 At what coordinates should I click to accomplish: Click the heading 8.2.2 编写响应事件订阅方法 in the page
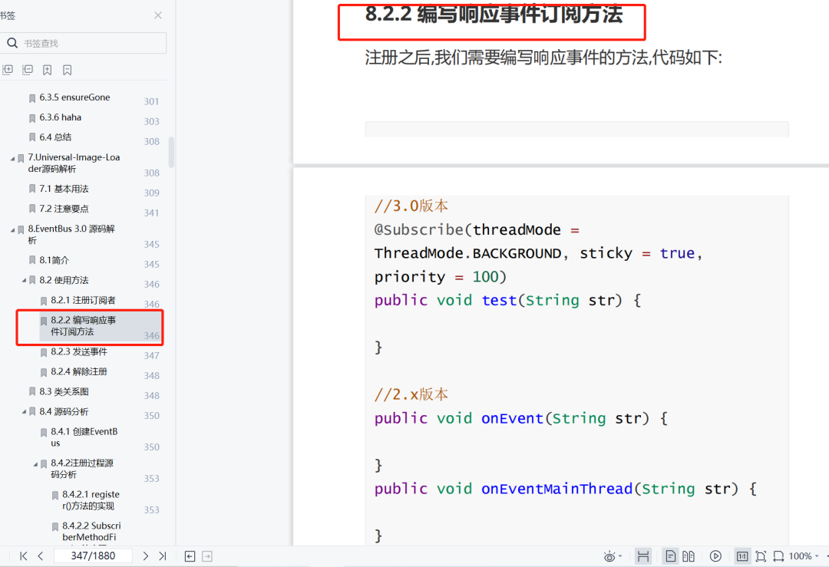pos(494,15)
